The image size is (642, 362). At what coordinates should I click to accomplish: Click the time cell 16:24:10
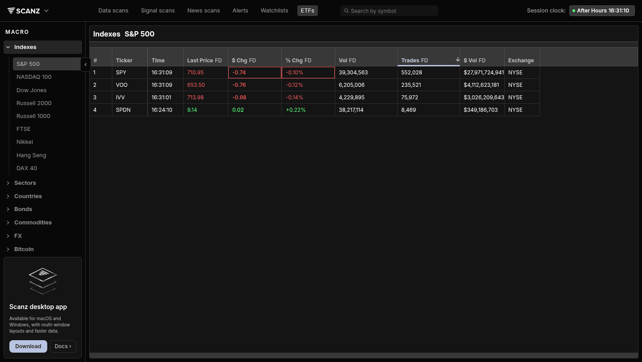165,110
